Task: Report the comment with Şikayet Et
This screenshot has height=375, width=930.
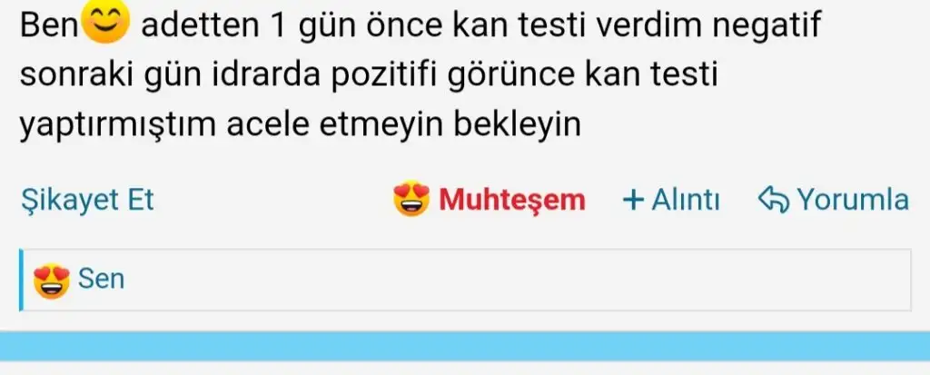Action: coord(87,200)
